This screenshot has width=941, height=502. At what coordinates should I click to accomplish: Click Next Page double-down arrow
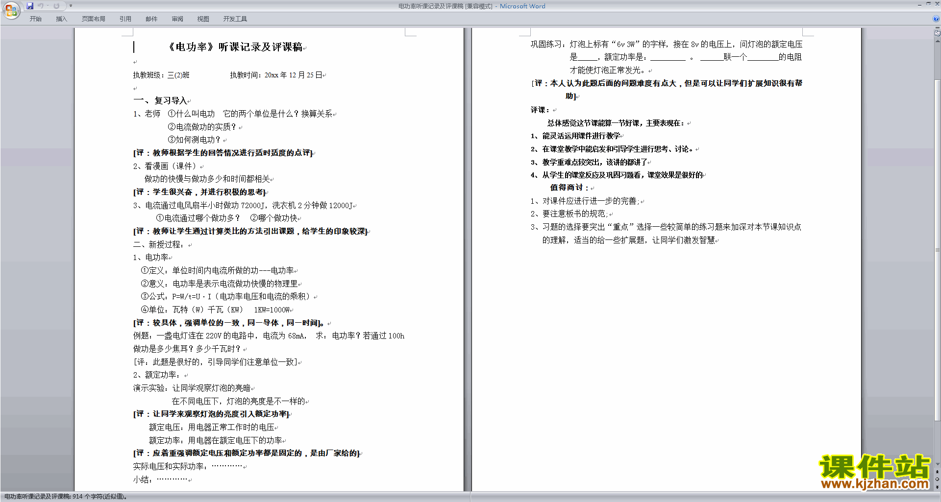pos(937,487)
